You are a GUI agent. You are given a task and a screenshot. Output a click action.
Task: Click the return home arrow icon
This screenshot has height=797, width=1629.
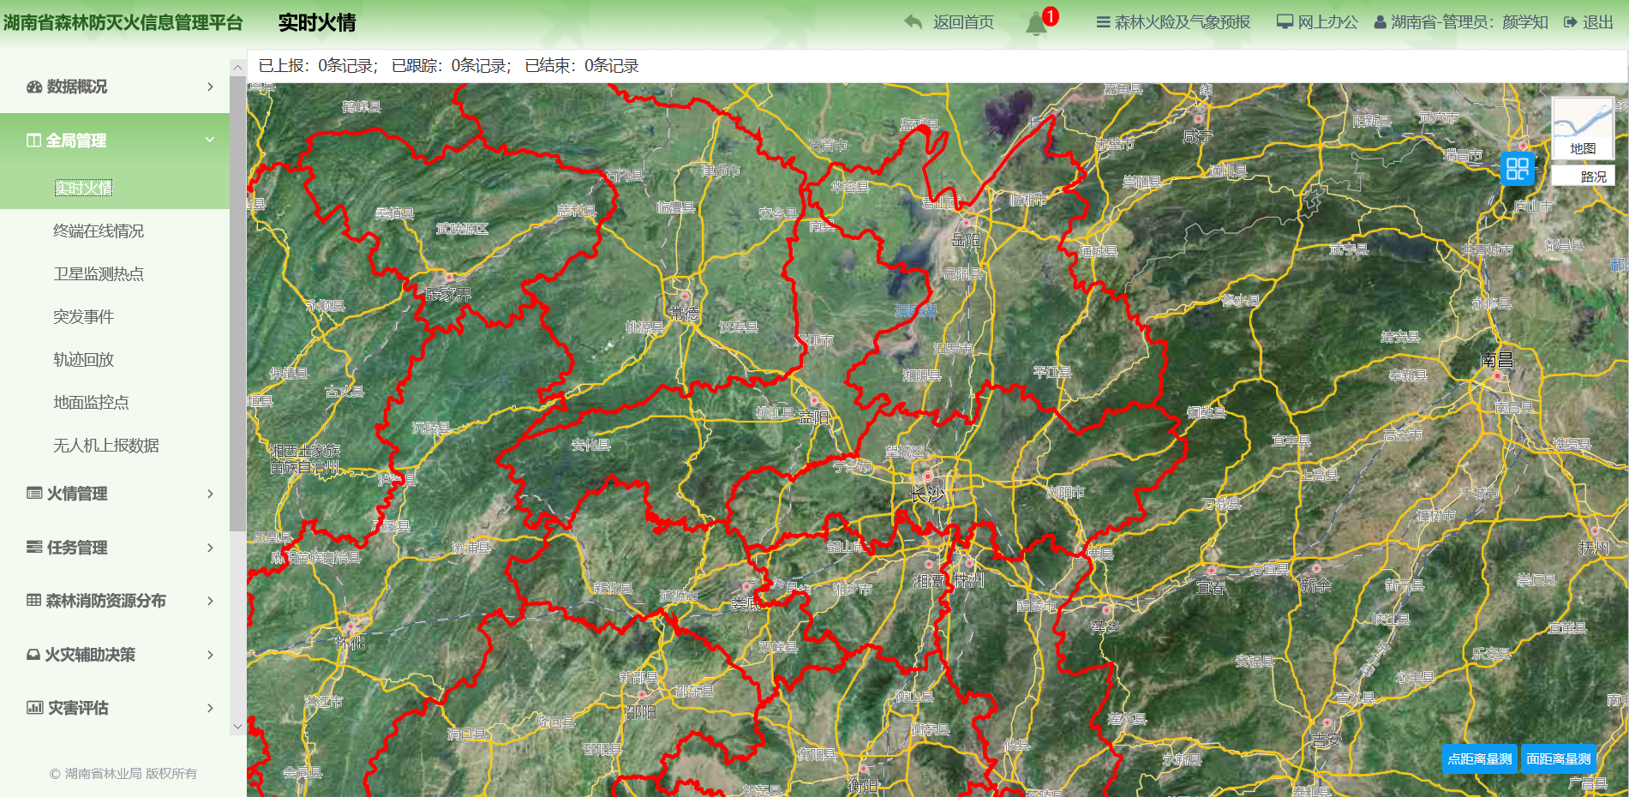click(x=913, y=22)
